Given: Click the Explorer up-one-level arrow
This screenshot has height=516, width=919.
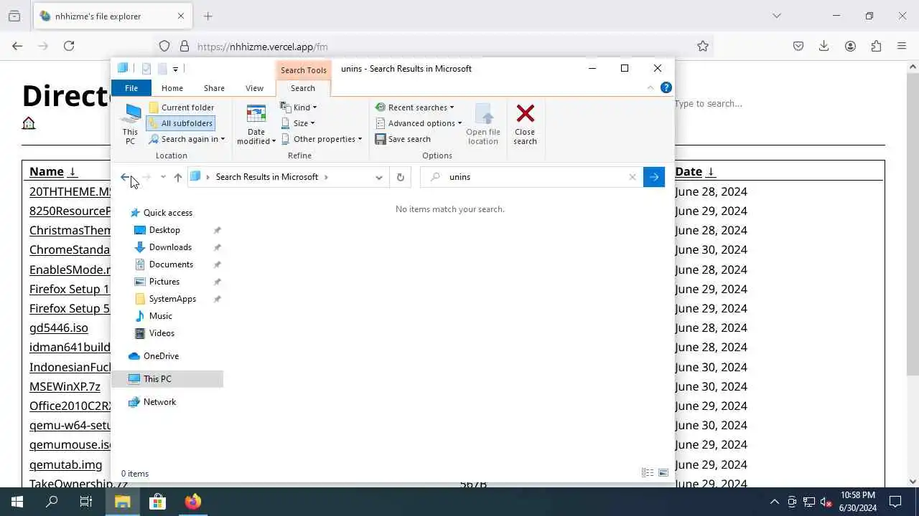Looking at the screenshot, I should 178,177.
